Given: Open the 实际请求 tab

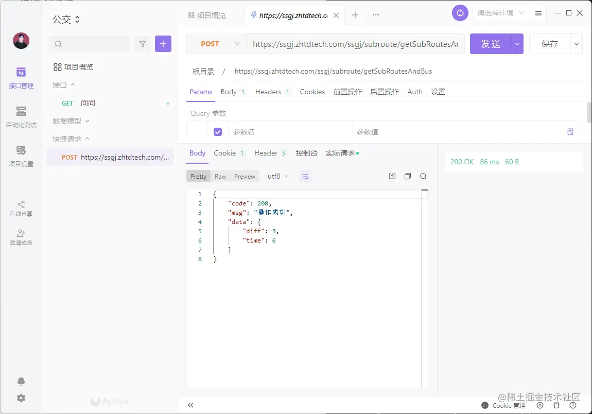Looking at the screenshot, I should tap(342, 153).
